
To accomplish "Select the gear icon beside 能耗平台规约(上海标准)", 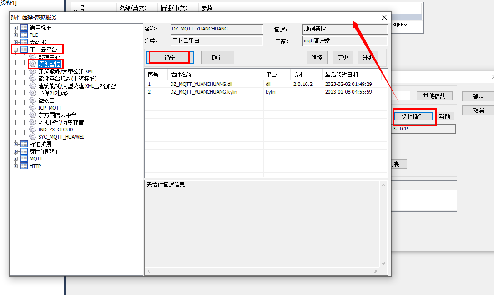I will (33, 79).
